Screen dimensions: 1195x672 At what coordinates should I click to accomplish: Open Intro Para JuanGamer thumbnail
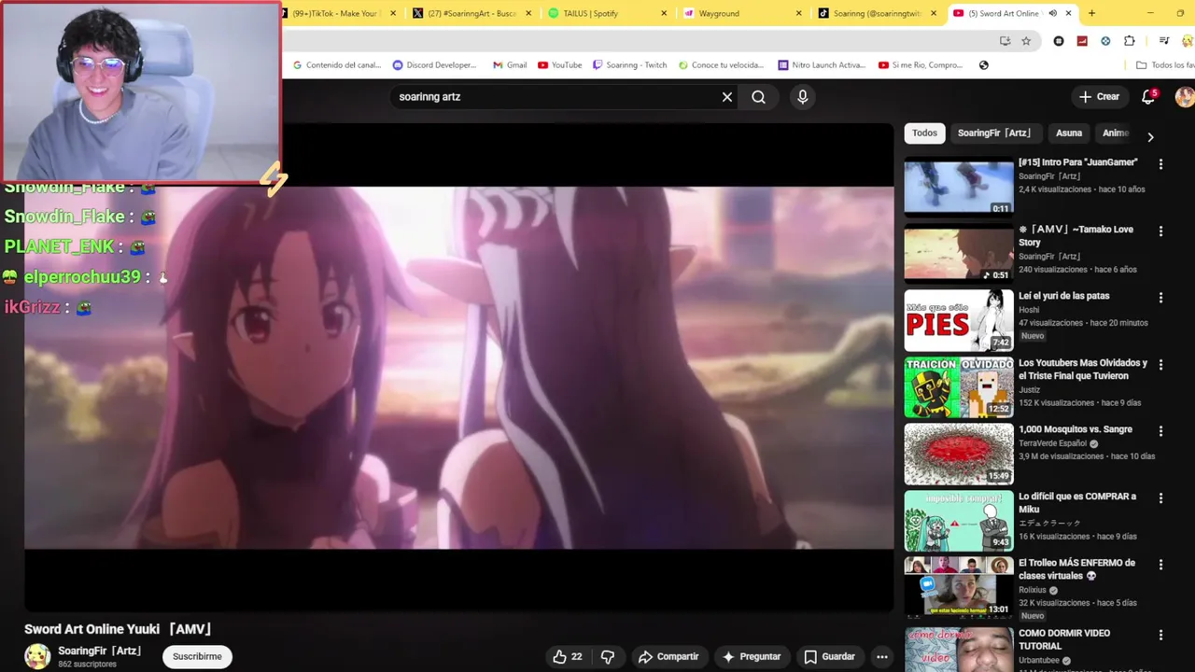(x=959, y=187)
